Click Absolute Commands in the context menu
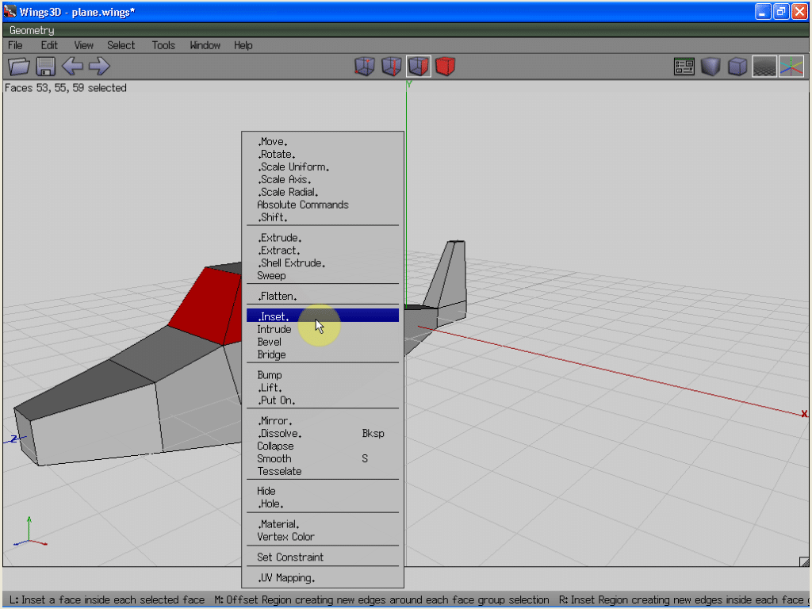The image size is (812, 609). 302,205
